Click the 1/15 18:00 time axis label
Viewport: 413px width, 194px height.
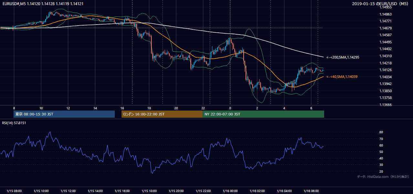point(149,191)
